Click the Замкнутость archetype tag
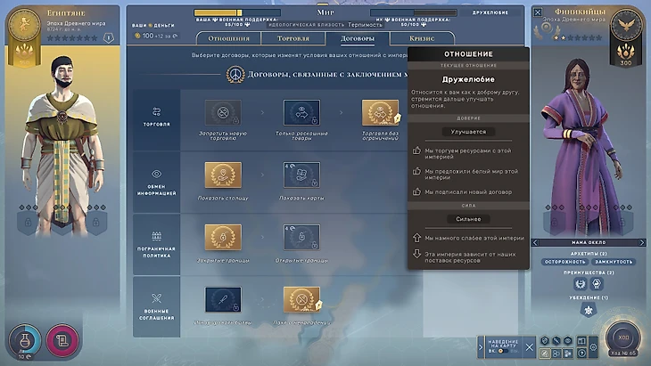 [x=614, y=262]
